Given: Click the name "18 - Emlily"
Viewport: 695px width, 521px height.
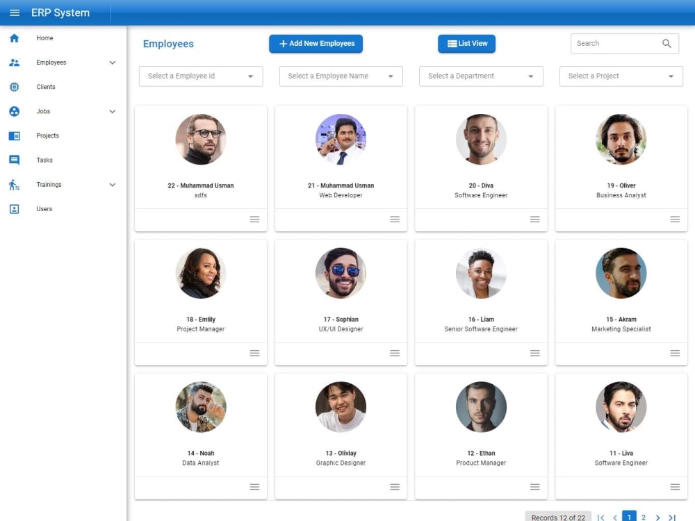Looking at the screenshot, I should click(201, 320).
